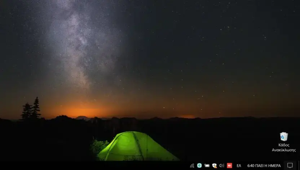This screenshot has width=300, height=170.
Task: Open the Windows Security shield icon
Action: 214,165
